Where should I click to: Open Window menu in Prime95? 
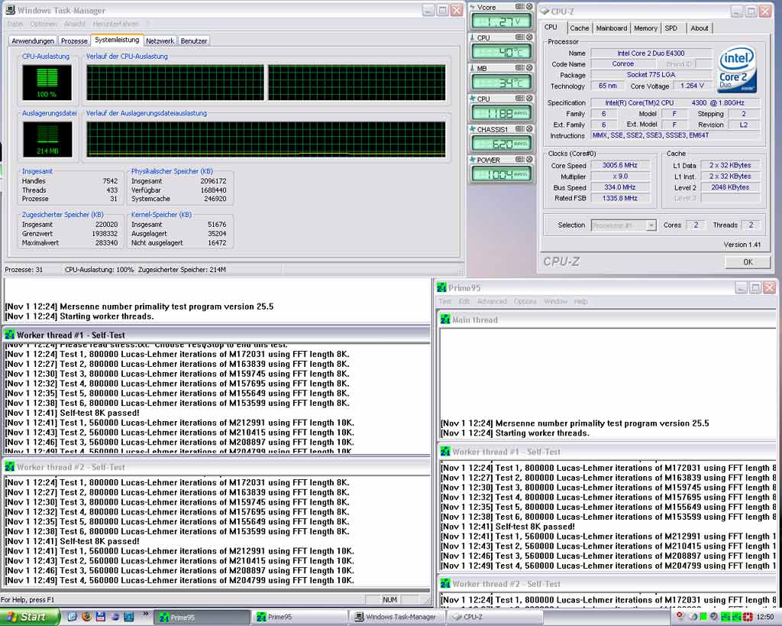[x=556, y=301]
